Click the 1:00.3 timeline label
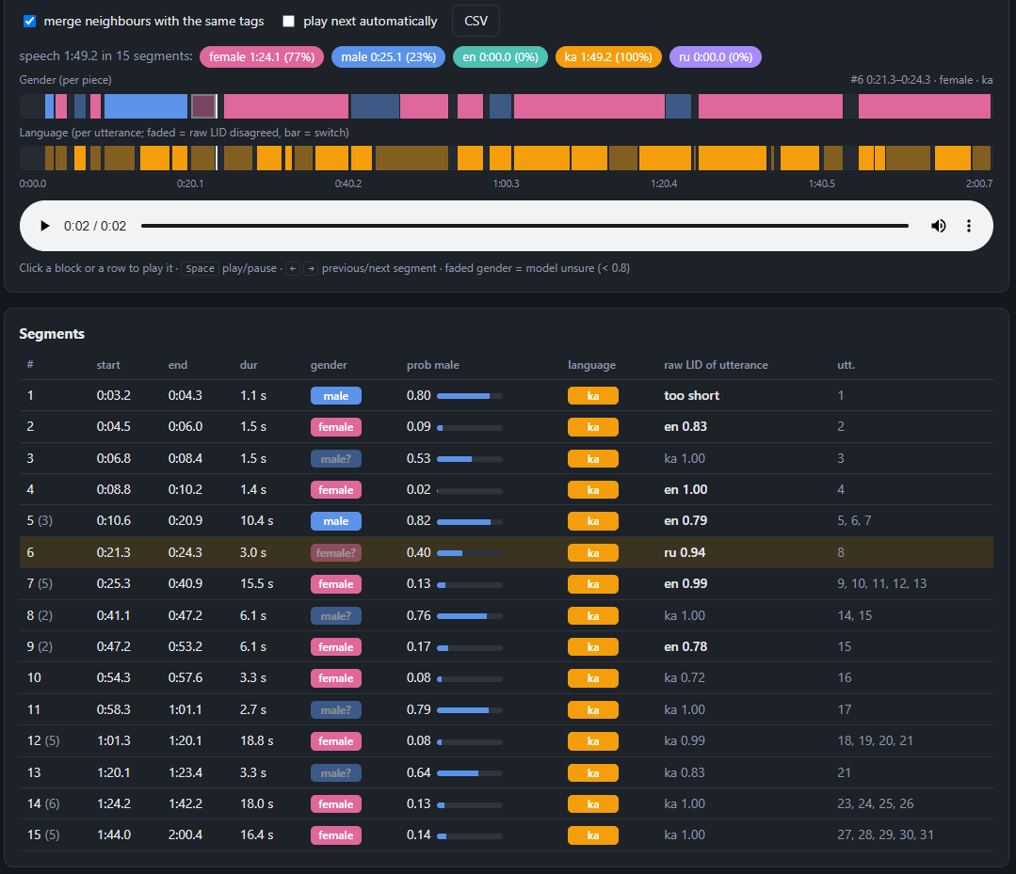Viewport: 1016px width, 874px height. click(506, 183)
